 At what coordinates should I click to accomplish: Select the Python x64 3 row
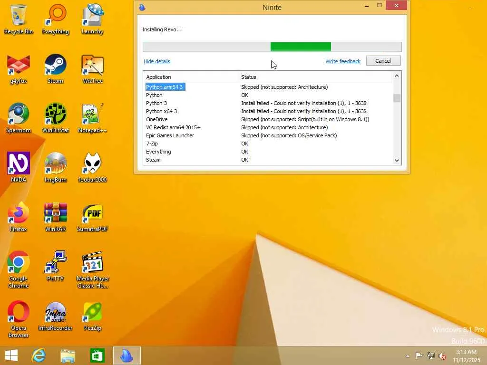click(x=268, y=111)
